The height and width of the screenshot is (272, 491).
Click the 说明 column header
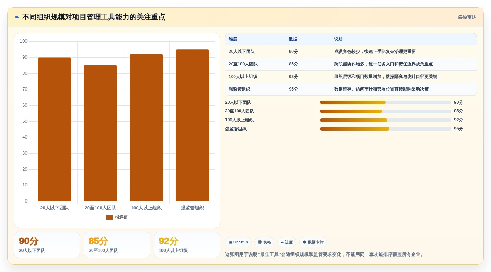click(x=339, y=39)
